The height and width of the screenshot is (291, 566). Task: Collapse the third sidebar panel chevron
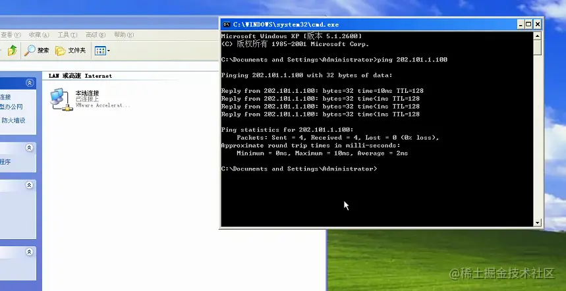coord(30,185)
